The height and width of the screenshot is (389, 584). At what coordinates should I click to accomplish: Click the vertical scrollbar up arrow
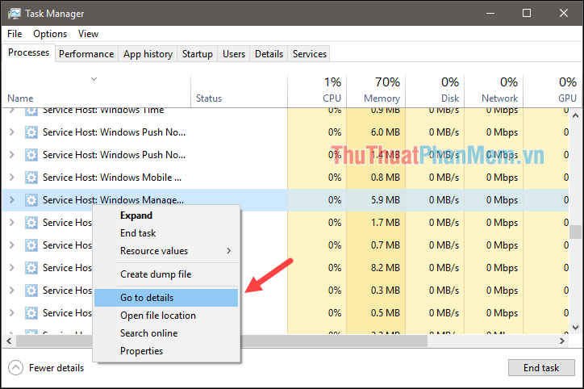pyautogui.click(x=575, y=115)
